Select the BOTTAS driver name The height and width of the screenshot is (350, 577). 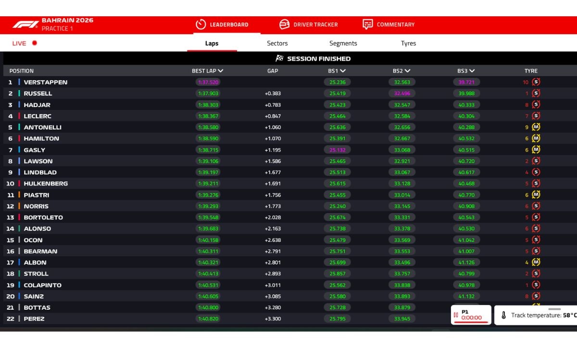click(37, 307)
